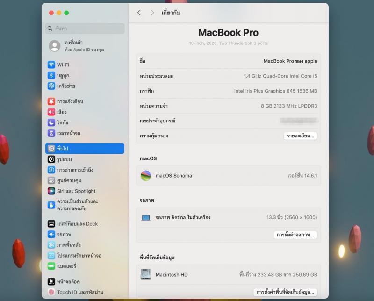Click the free space text "พื้นที่ว่าง 233.43 GB จาก 250.69 GB"
Screen dimensions: 374x301
coord(278,274)
